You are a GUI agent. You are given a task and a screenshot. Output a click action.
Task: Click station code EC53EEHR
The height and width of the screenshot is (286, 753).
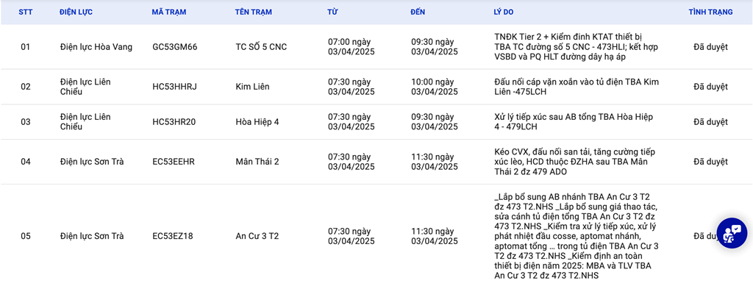(x=174, y=162)
